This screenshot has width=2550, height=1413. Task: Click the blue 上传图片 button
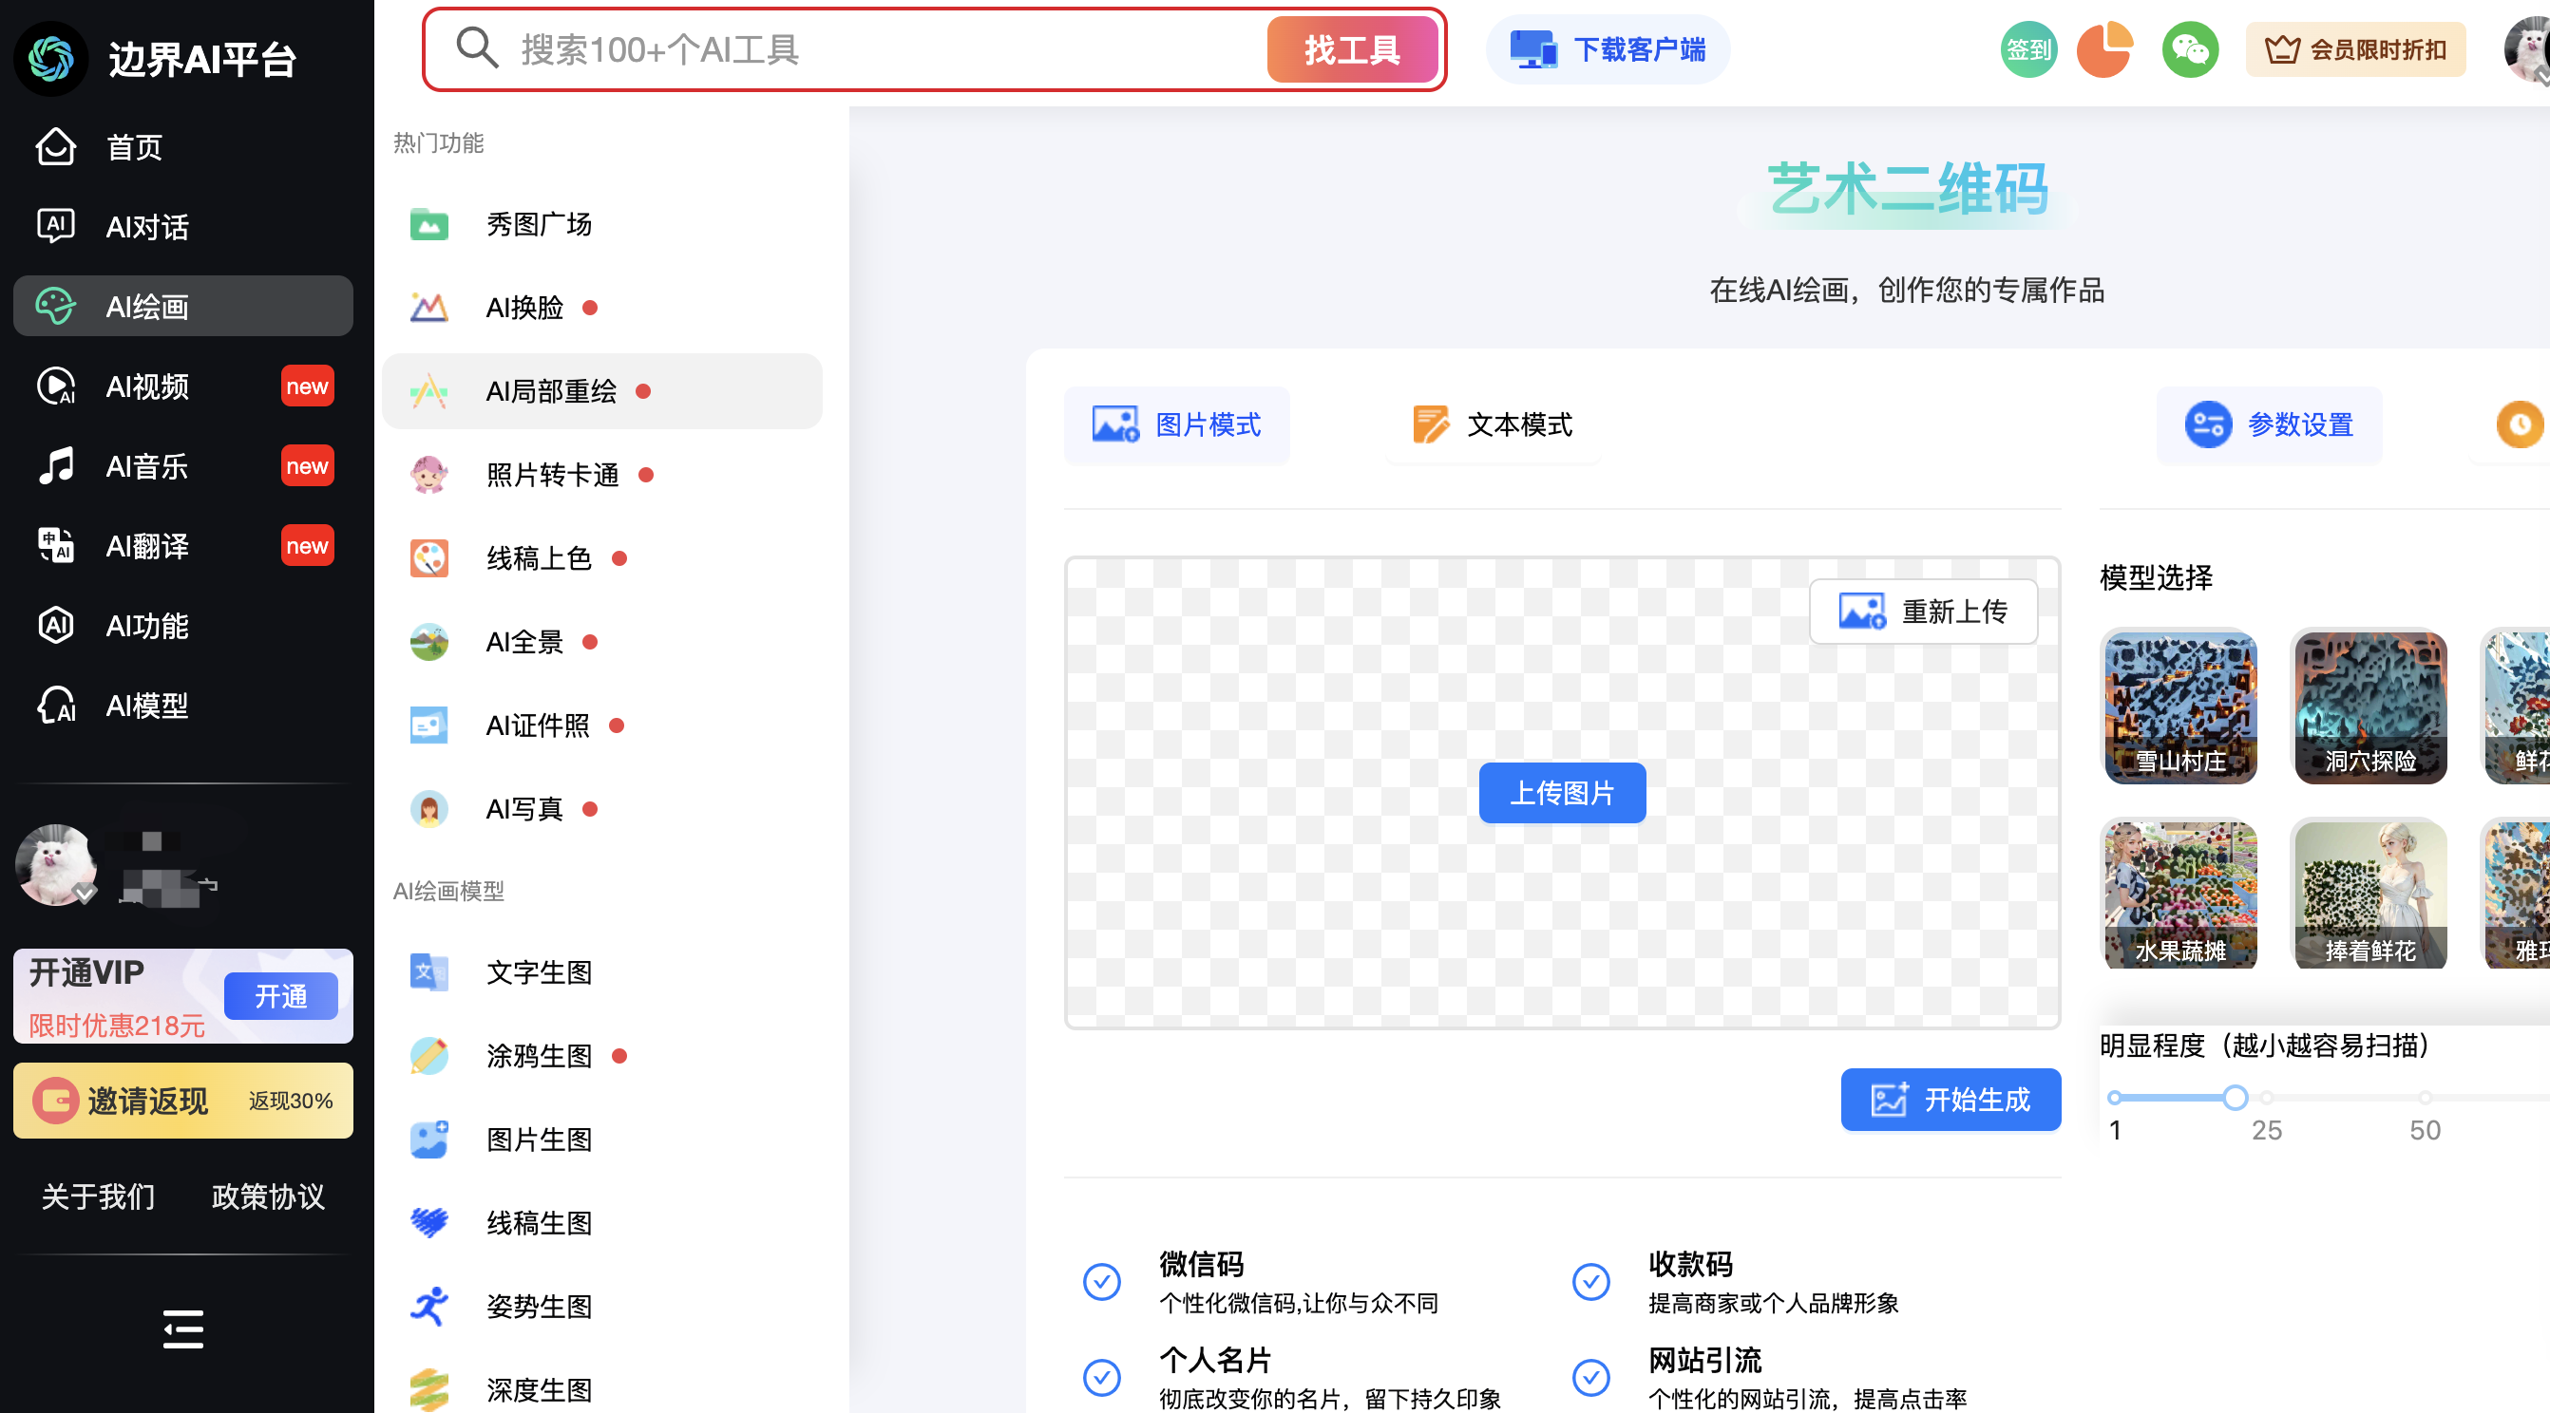pyautogui.click(x=1561, y=793)
